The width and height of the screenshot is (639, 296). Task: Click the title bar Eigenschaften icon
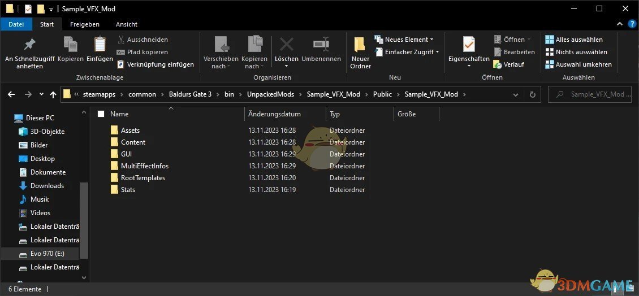[28, 8]
